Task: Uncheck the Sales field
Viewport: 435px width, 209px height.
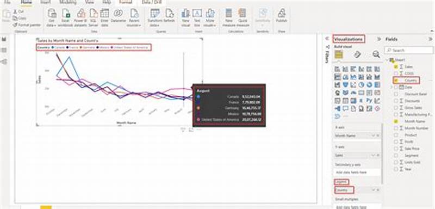Action: 396,66
